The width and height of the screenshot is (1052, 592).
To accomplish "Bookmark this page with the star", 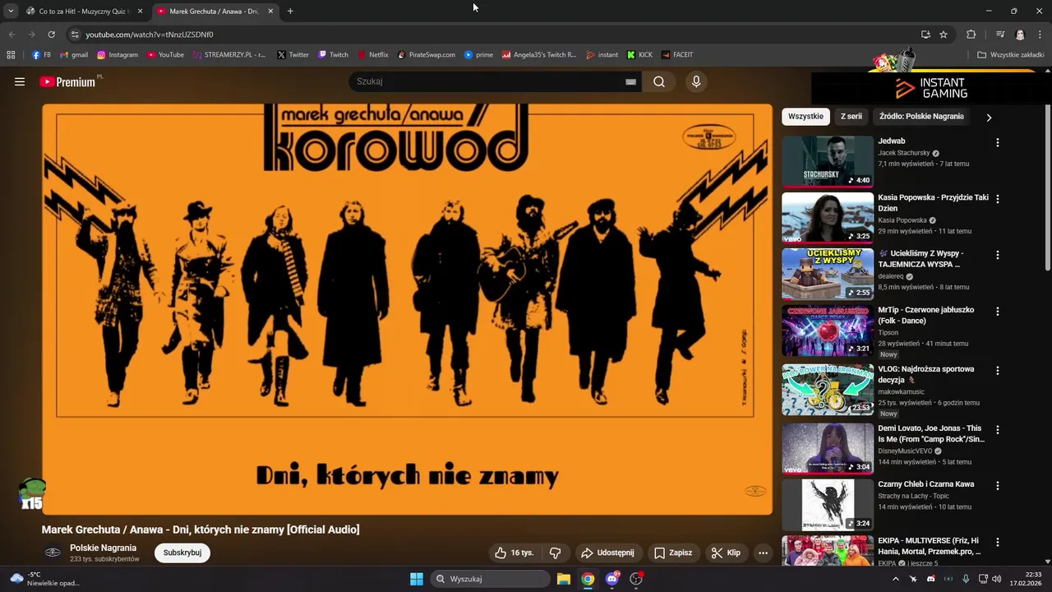I will [x=944, y=35].
